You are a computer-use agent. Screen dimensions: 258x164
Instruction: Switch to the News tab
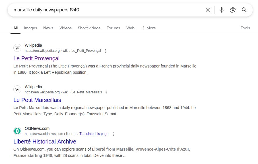(48, 28)
